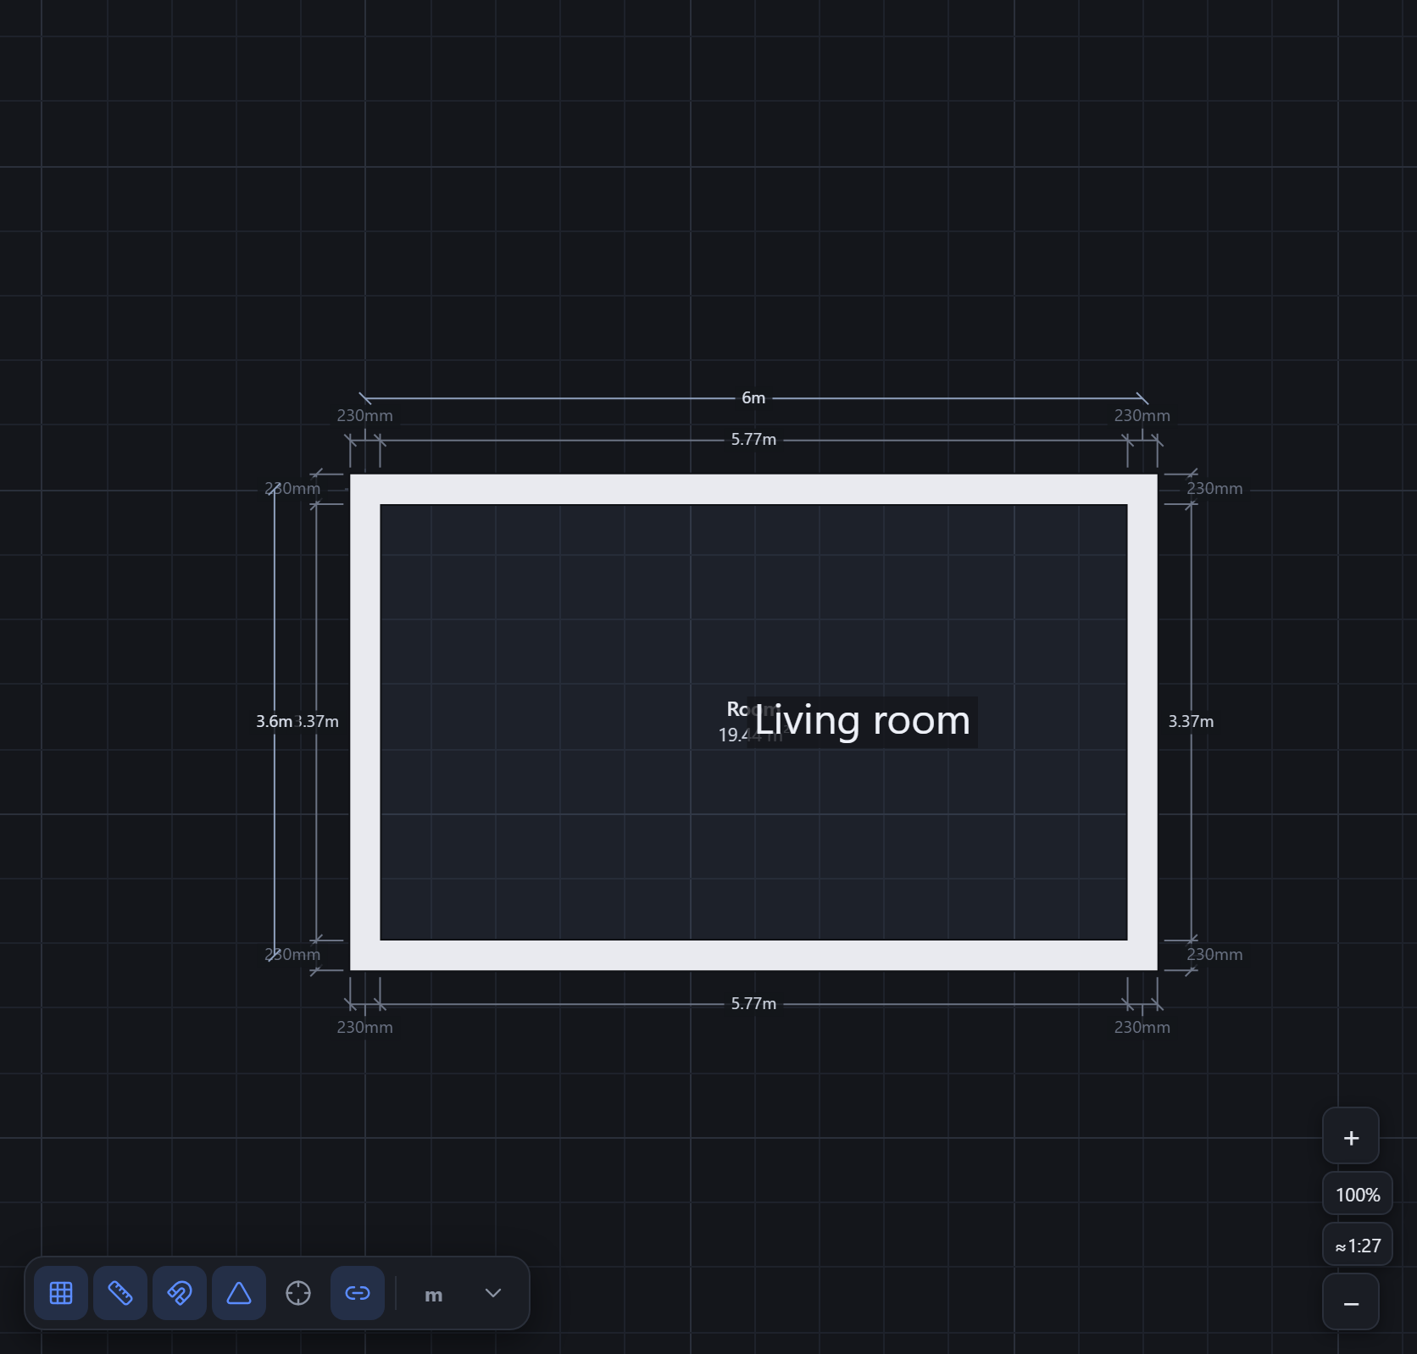Toggle the magnet snapping icon
This screenshot has height=1354, width=1417.
point(180,1293)
